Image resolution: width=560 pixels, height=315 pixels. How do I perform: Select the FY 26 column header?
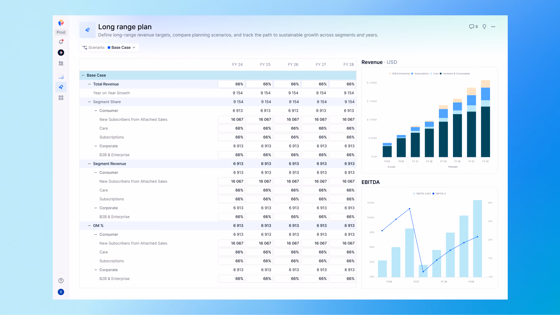[293, 65]
